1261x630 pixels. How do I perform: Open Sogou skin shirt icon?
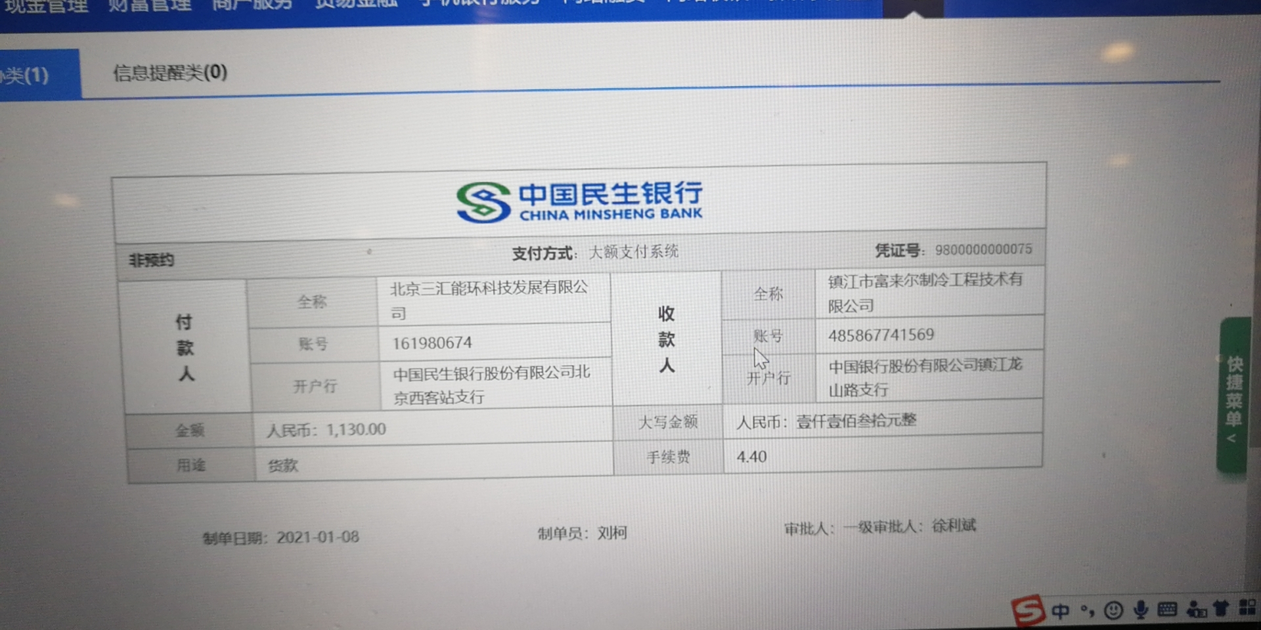(x=1221, y=608)
